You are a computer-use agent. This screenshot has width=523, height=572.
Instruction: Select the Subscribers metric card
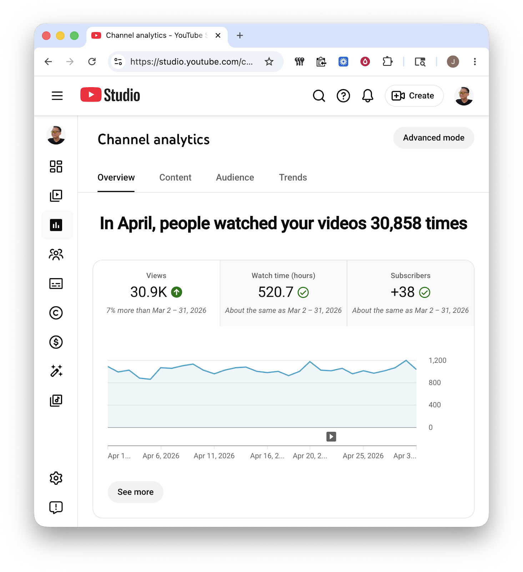coord(411,293)
